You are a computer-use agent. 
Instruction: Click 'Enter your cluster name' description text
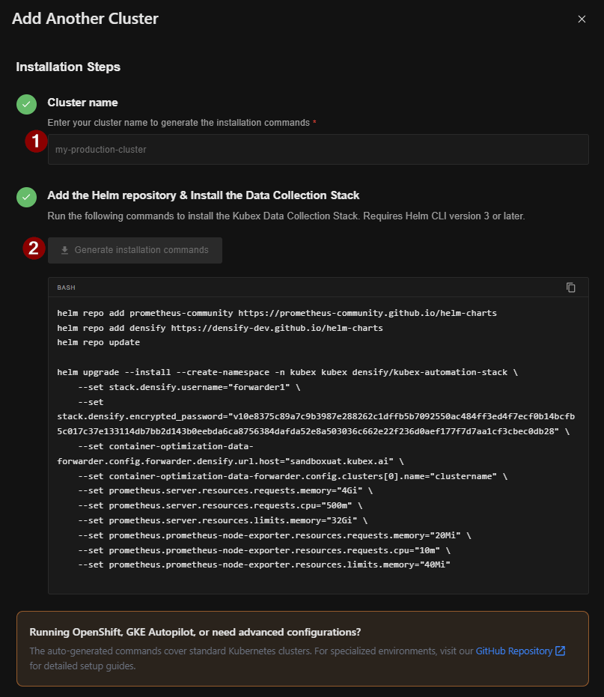click(x=179, y=123)
